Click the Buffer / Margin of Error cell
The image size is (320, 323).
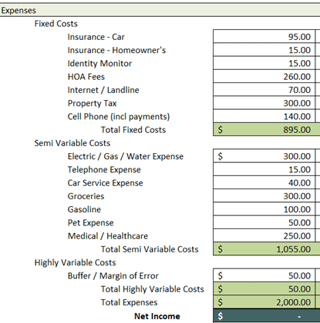(x=264, y=275)
